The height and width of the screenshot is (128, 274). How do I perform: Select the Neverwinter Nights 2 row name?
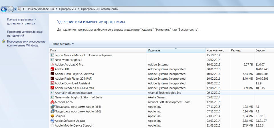(68, 60)
